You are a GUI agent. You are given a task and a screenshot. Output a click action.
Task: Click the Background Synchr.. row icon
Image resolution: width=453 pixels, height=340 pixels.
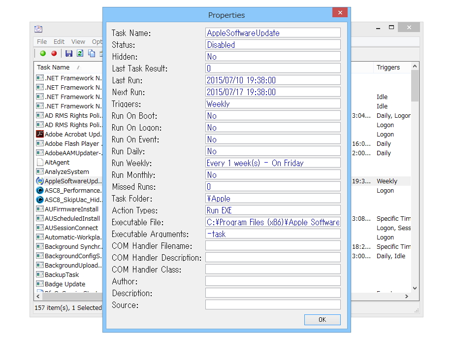tap(39, 246)
